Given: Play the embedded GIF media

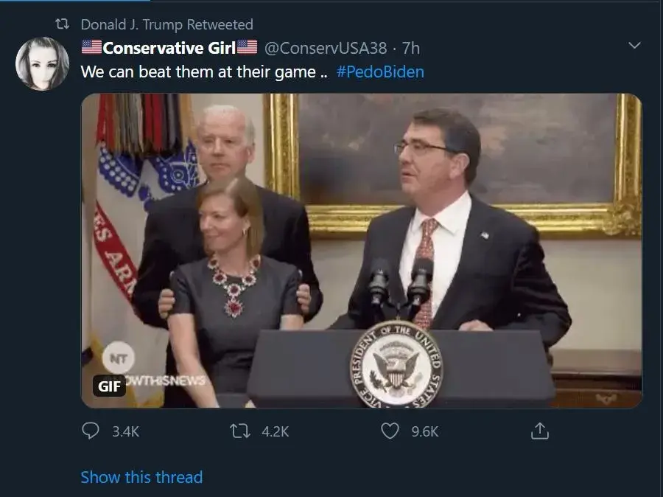Looking at the screenshot, I should pyautogui.click(x=361, y=251).
